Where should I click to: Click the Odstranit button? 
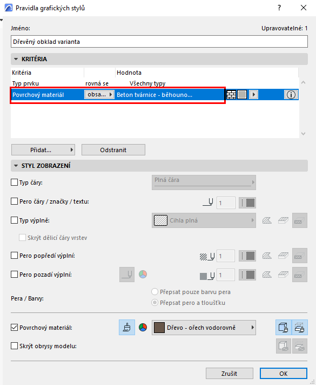[x=113, y=150]
